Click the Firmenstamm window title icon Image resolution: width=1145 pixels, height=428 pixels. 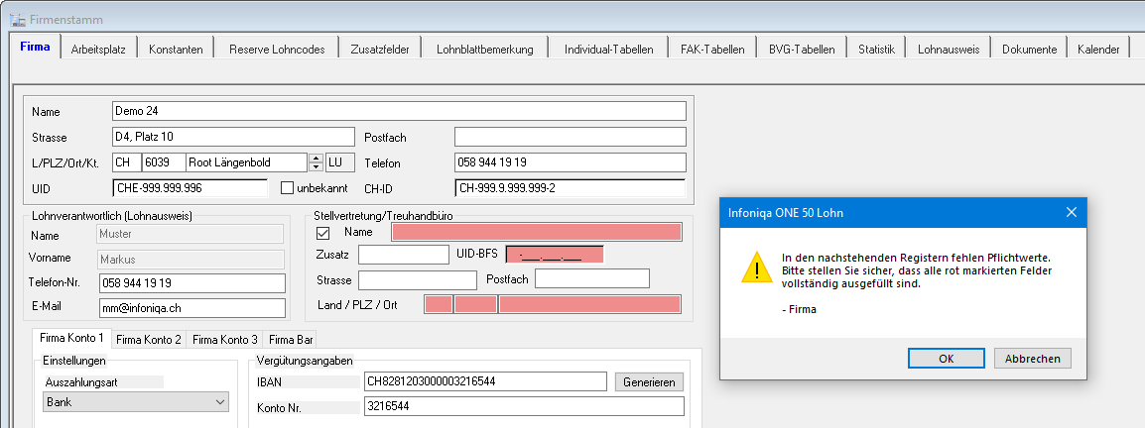pyautogui.click(x=18, y=20)
